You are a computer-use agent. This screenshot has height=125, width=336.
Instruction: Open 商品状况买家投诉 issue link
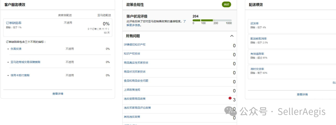(x=135, y=72)
